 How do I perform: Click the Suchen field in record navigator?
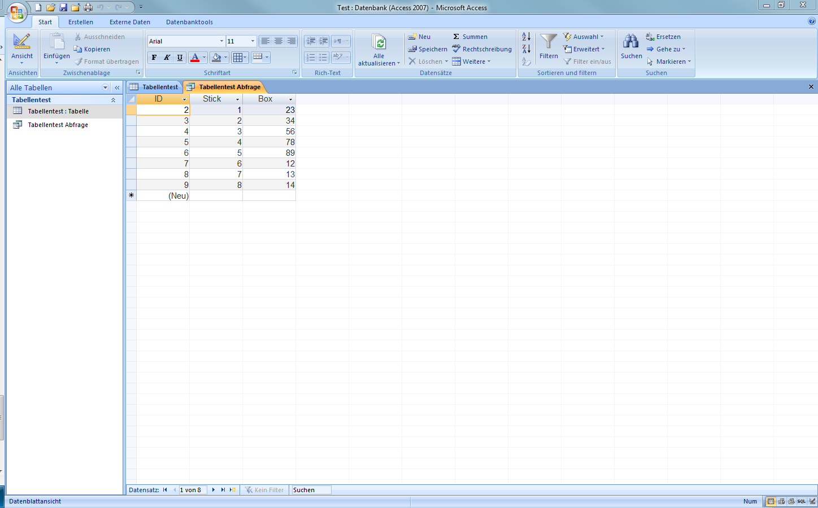310,490
